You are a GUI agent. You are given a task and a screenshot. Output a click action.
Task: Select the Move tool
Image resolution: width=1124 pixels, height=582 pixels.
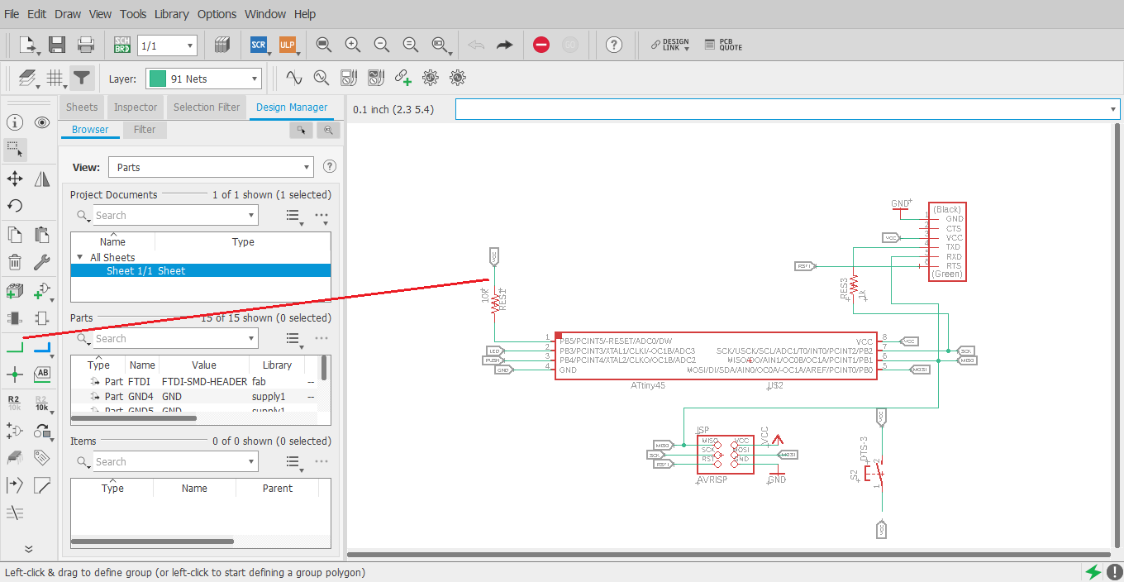(14, 179)
